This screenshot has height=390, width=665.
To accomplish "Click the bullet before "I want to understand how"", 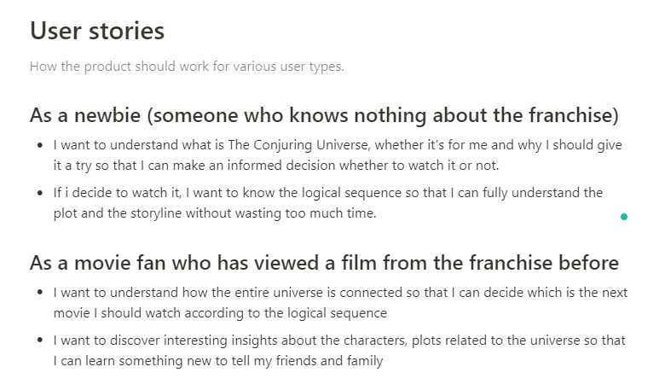I will tap(40, 294).
